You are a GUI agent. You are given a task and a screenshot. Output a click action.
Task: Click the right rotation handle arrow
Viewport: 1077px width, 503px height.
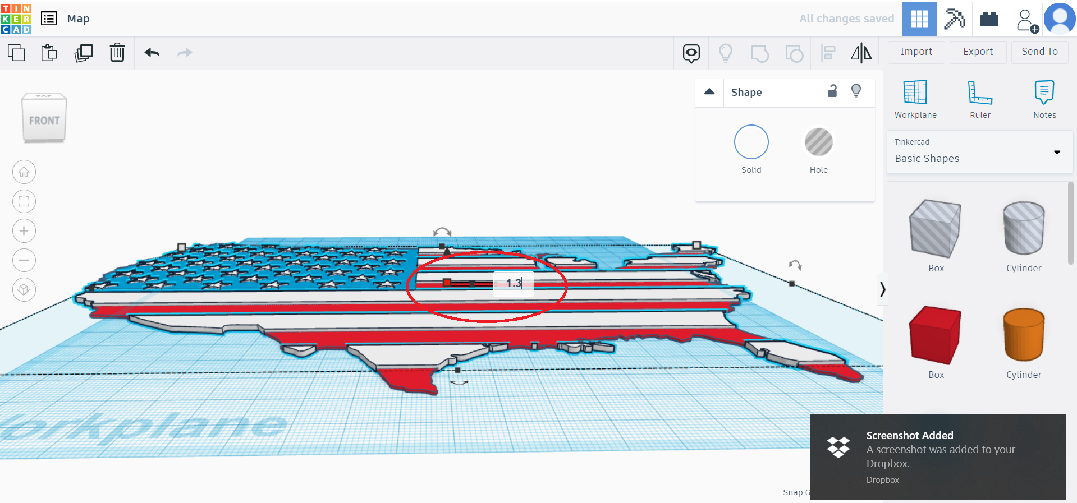tap(795, 265)
